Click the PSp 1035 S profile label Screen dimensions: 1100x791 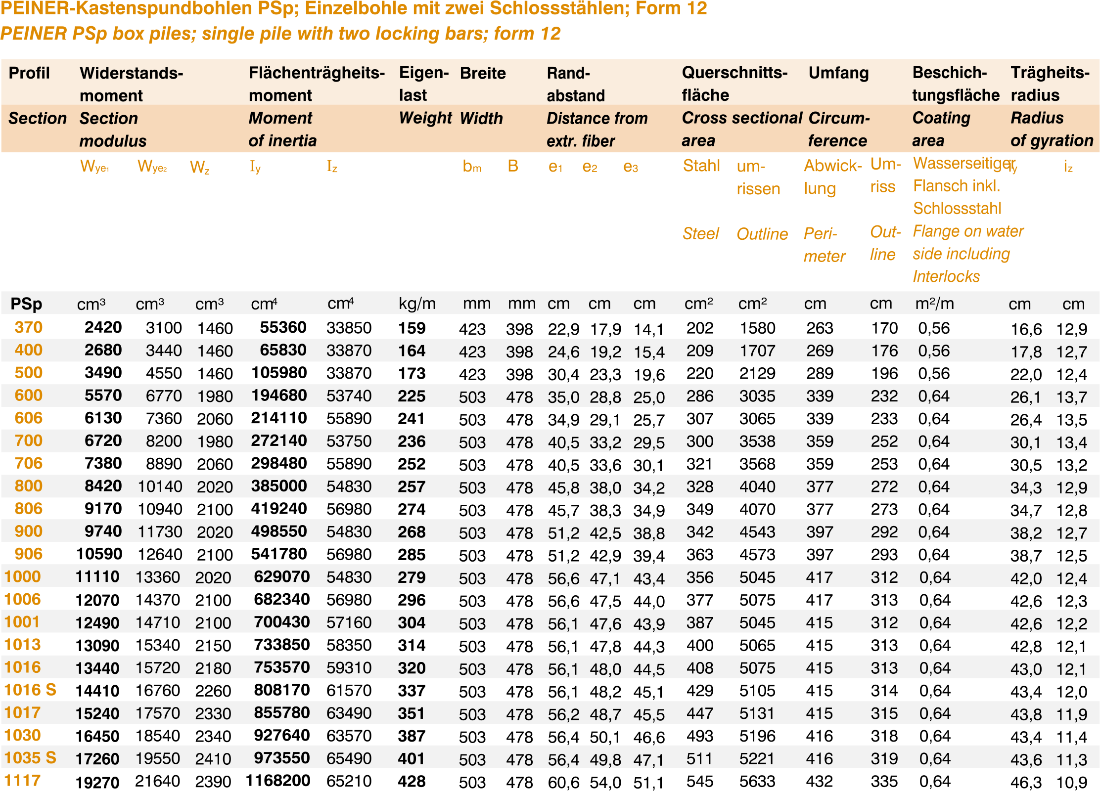click(30, 757)
